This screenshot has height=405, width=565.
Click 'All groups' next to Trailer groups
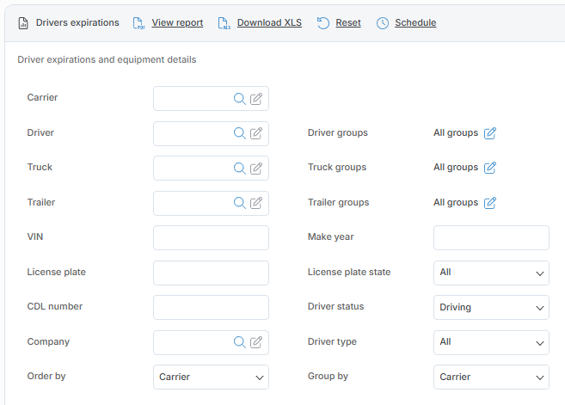[x=456, y=203]
